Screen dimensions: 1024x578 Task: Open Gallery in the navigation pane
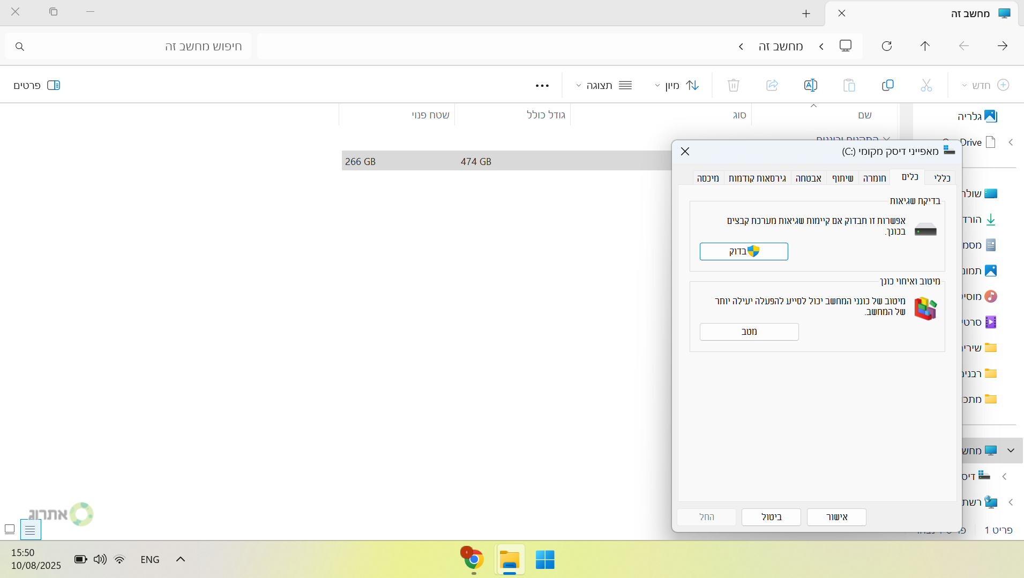[977, 116]
